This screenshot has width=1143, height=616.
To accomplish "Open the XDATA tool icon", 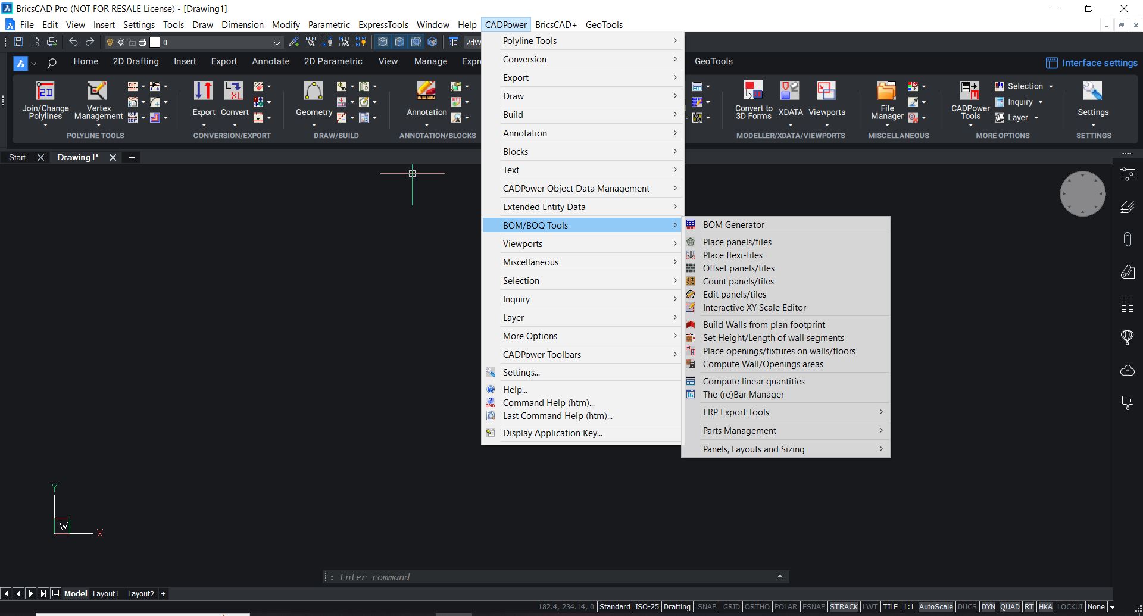I will (x=790, y=90).
